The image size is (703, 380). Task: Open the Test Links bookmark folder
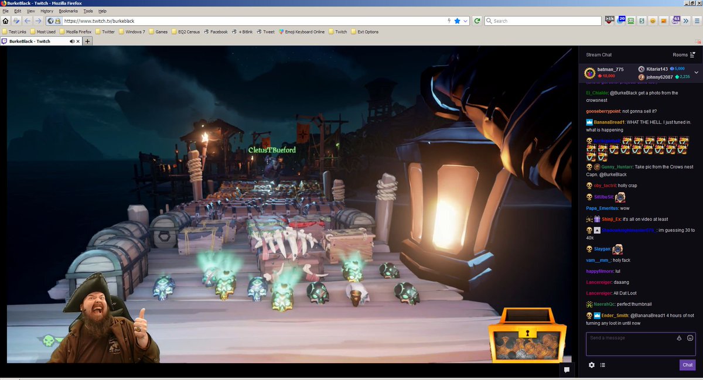(x=13, y=32)
